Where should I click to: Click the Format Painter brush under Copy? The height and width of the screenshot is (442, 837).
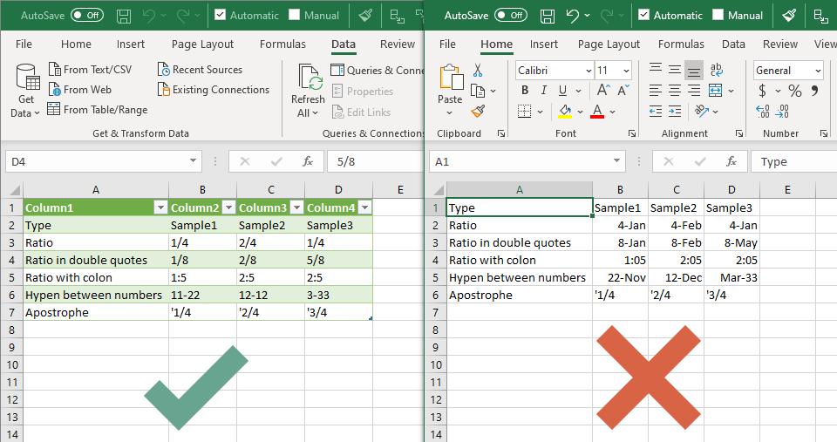pos(478,111)
